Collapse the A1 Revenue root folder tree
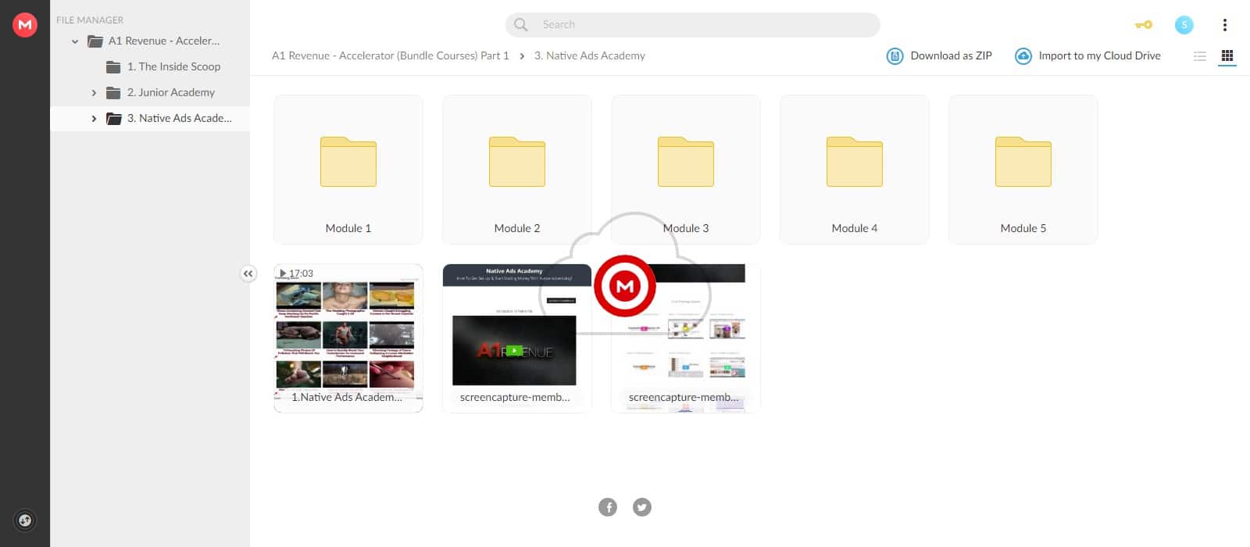 click(x=75, y=41)
